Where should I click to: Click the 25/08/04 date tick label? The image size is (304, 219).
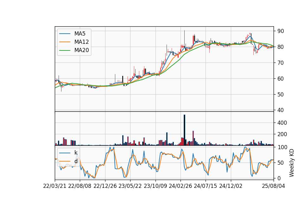(x=274, y=186)
